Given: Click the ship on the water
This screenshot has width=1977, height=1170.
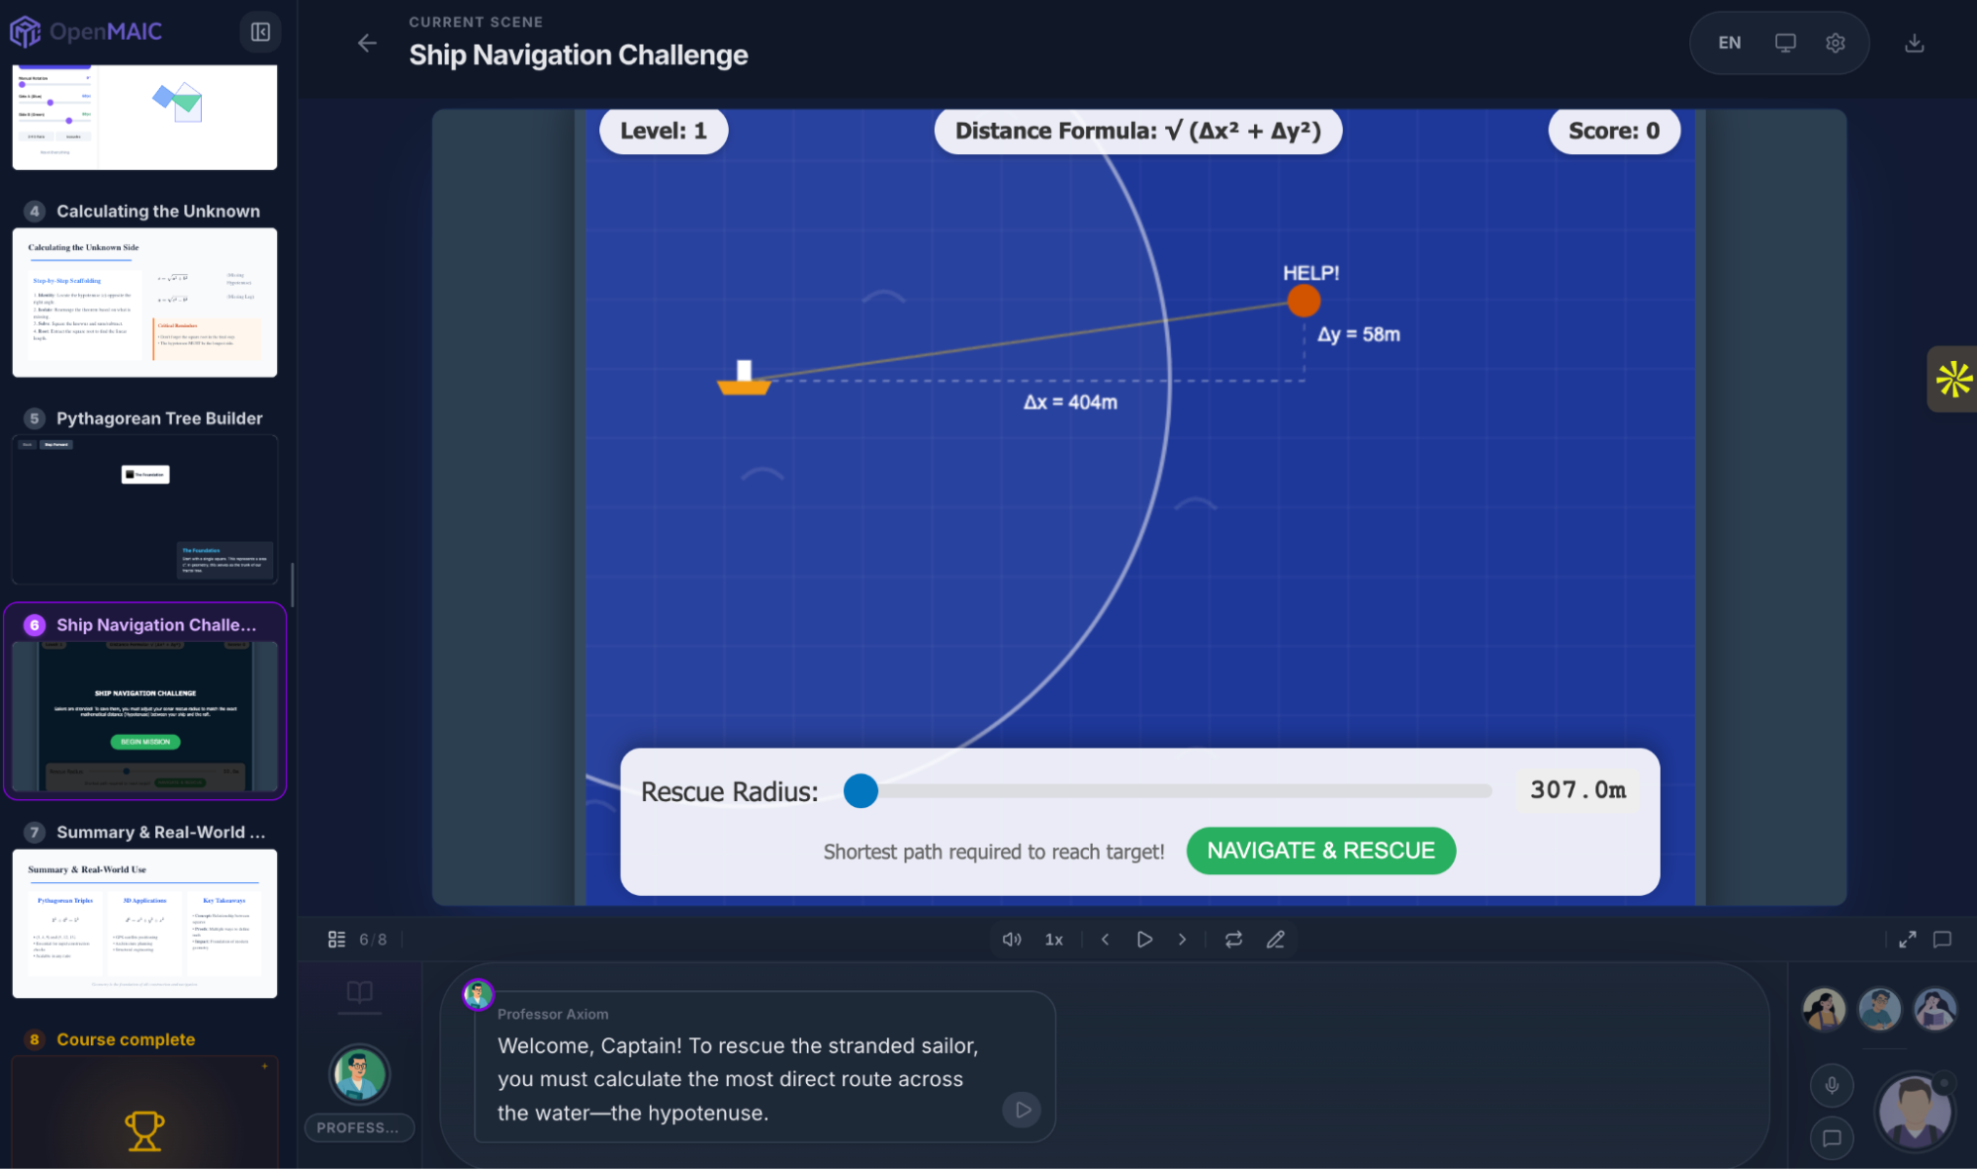Looking at the screenshot, I should (x=744, y=379).
